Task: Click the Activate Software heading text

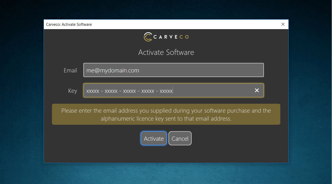Action: [x=166, y=52]
